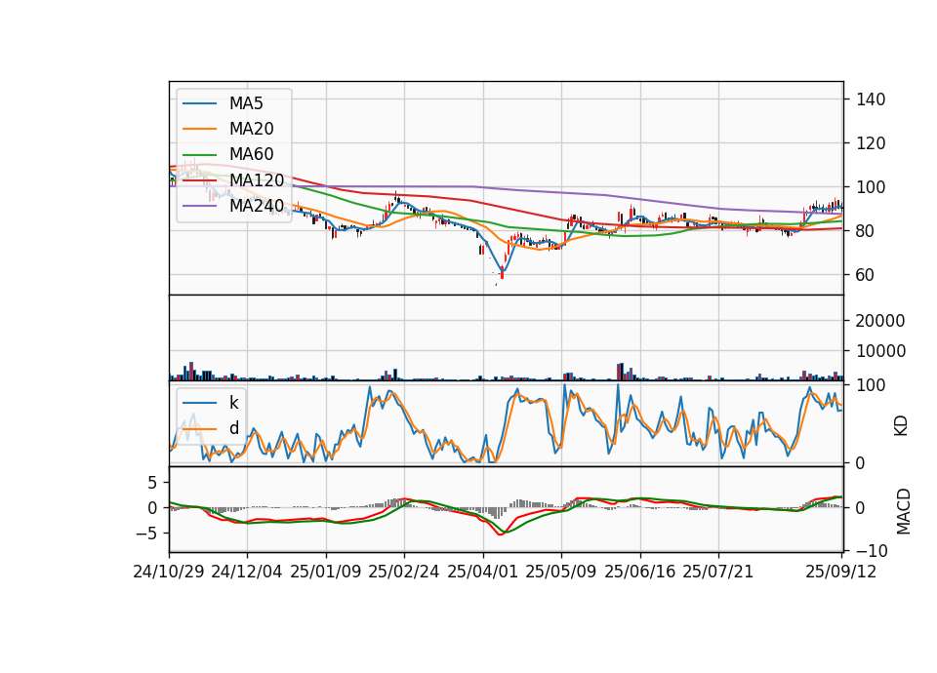Click the 25/06/16 date axis label
The width and height of the screenshot is (937, 673).
click(640, 572)
